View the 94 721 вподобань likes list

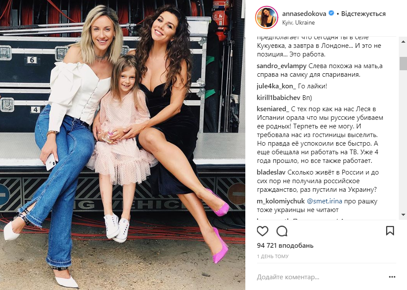click(x=285, y=245)
